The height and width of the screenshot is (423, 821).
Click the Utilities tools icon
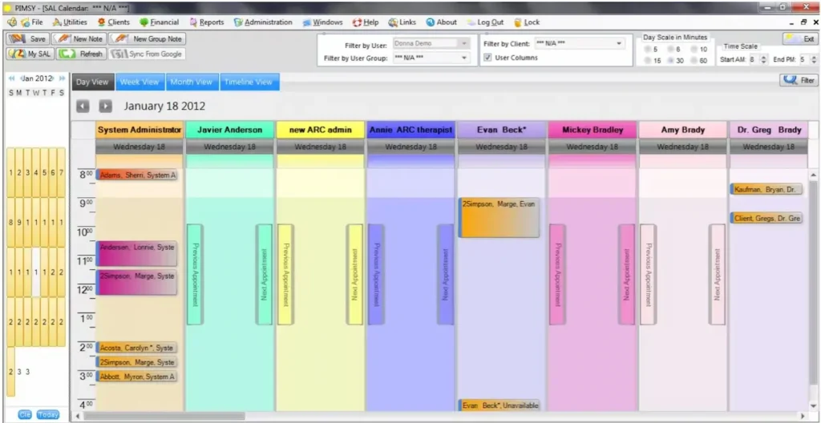click(57, 22)
